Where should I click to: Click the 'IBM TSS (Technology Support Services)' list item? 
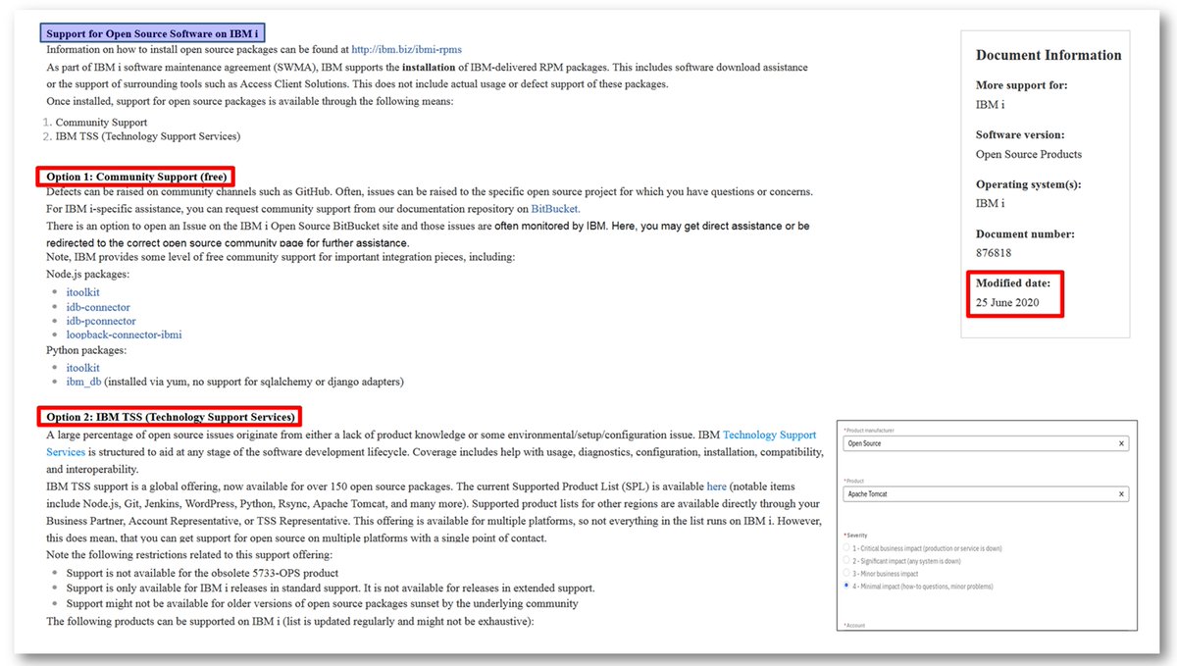(148, 136)
